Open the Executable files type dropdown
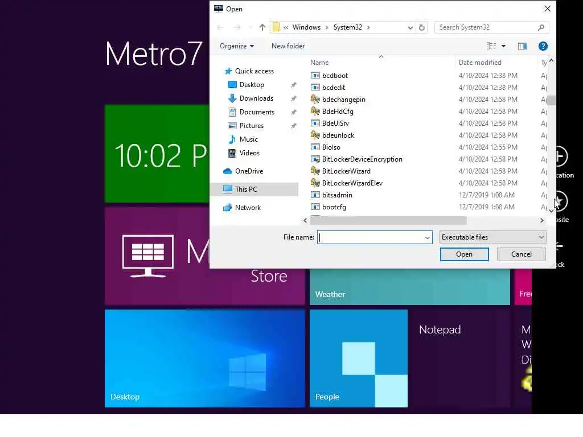 (x=492, y=237)
